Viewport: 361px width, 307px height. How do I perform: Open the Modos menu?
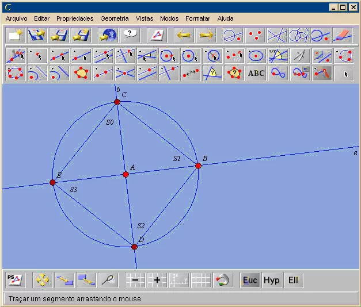(169, 18)
